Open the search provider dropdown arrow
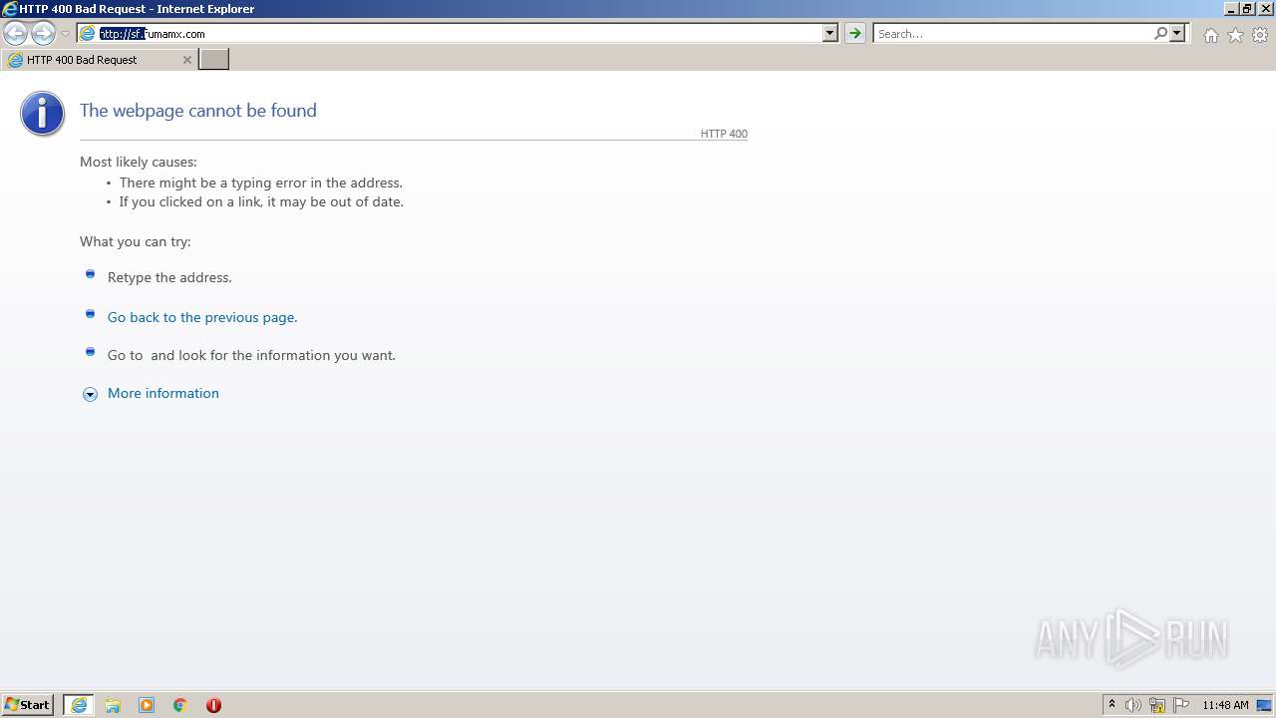This screenshot has height=718, width=1276. tap(1177, 34)
